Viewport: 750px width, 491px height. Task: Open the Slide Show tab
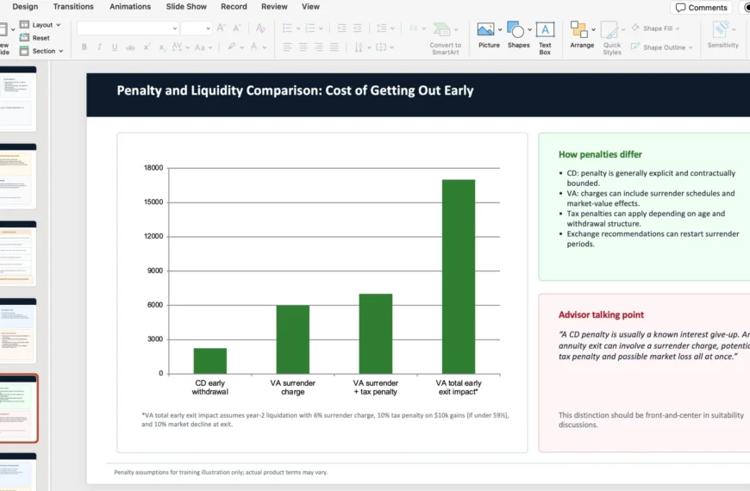point(186,7)
